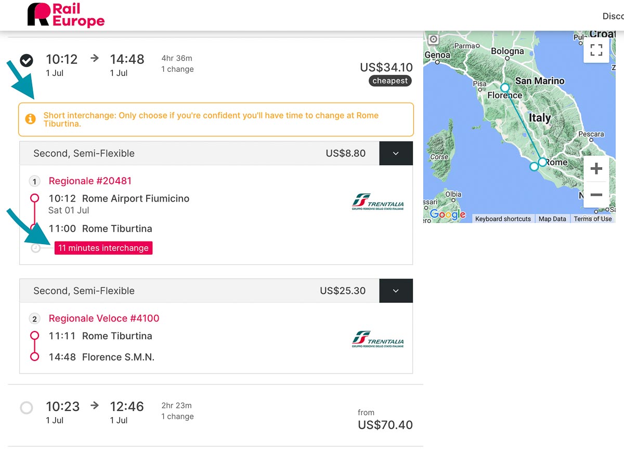Image resolution: width=624 pixels, height=453 pixels.
Task: Open Keyboard shortcuts on the map
Action: tap(503, 219)
